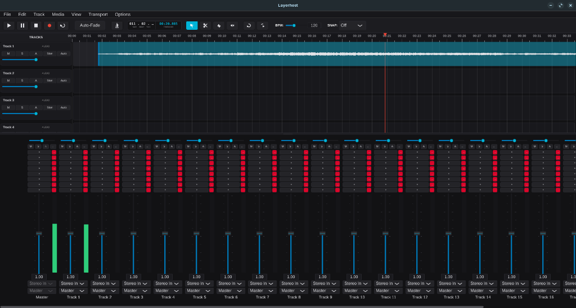This screenshot has width=576, height=308.
Task: Click the curved arrow icon left of BPM
Action: [x=263, y=25]
